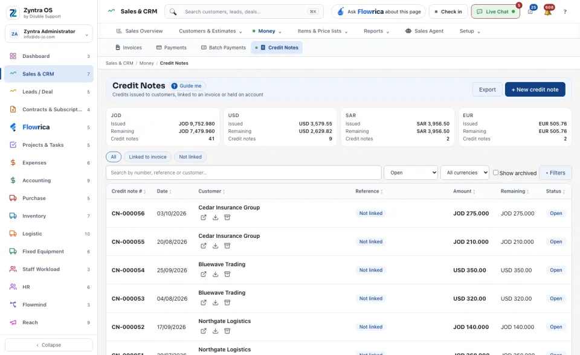The height and width of the screenshot is (355, 580).
Task: Open CN-000053 external link icon
Action: (x=204, y=303)
